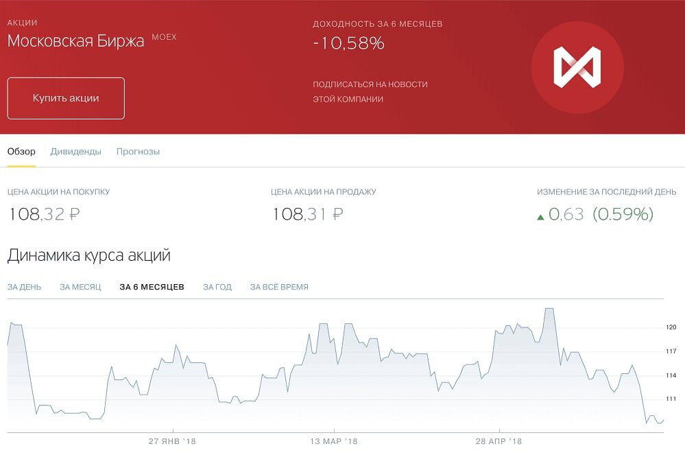Image resolution: width=685 pixels, height=455 pixels.
Task: Click the 117 price axis label
Action: (671, 351)
